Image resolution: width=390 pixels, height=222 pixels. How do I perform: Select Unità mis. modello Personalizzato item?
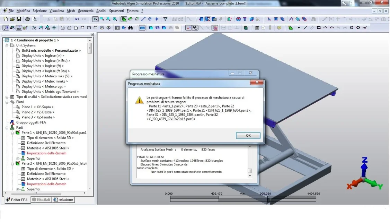(51, 50)
